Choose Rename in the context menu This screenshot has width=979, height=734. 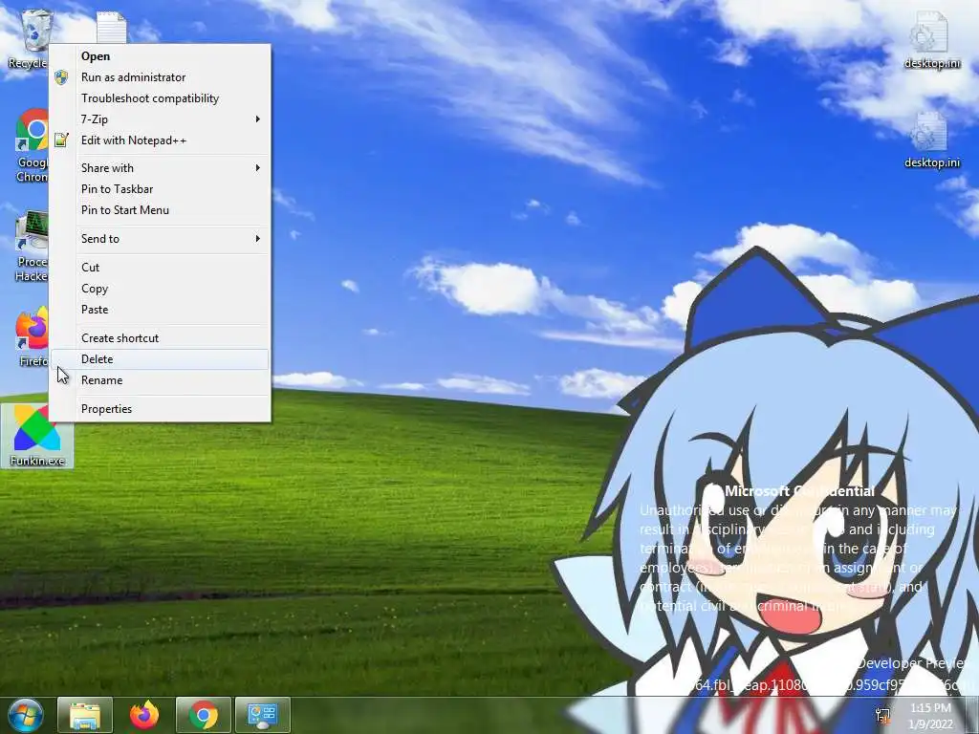[x=160, y=380]
